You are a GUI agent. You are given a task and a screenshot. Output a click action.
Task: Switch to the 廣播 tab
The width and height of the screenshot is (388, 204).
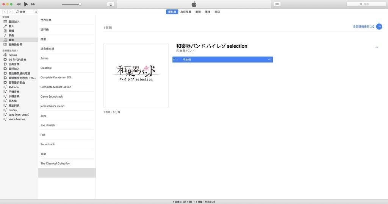208,12
